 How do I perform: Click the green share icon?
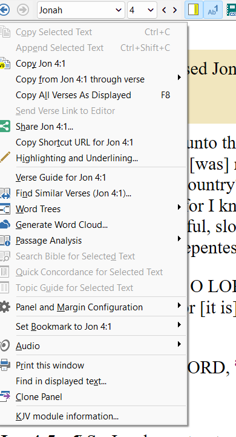point(5,127)
